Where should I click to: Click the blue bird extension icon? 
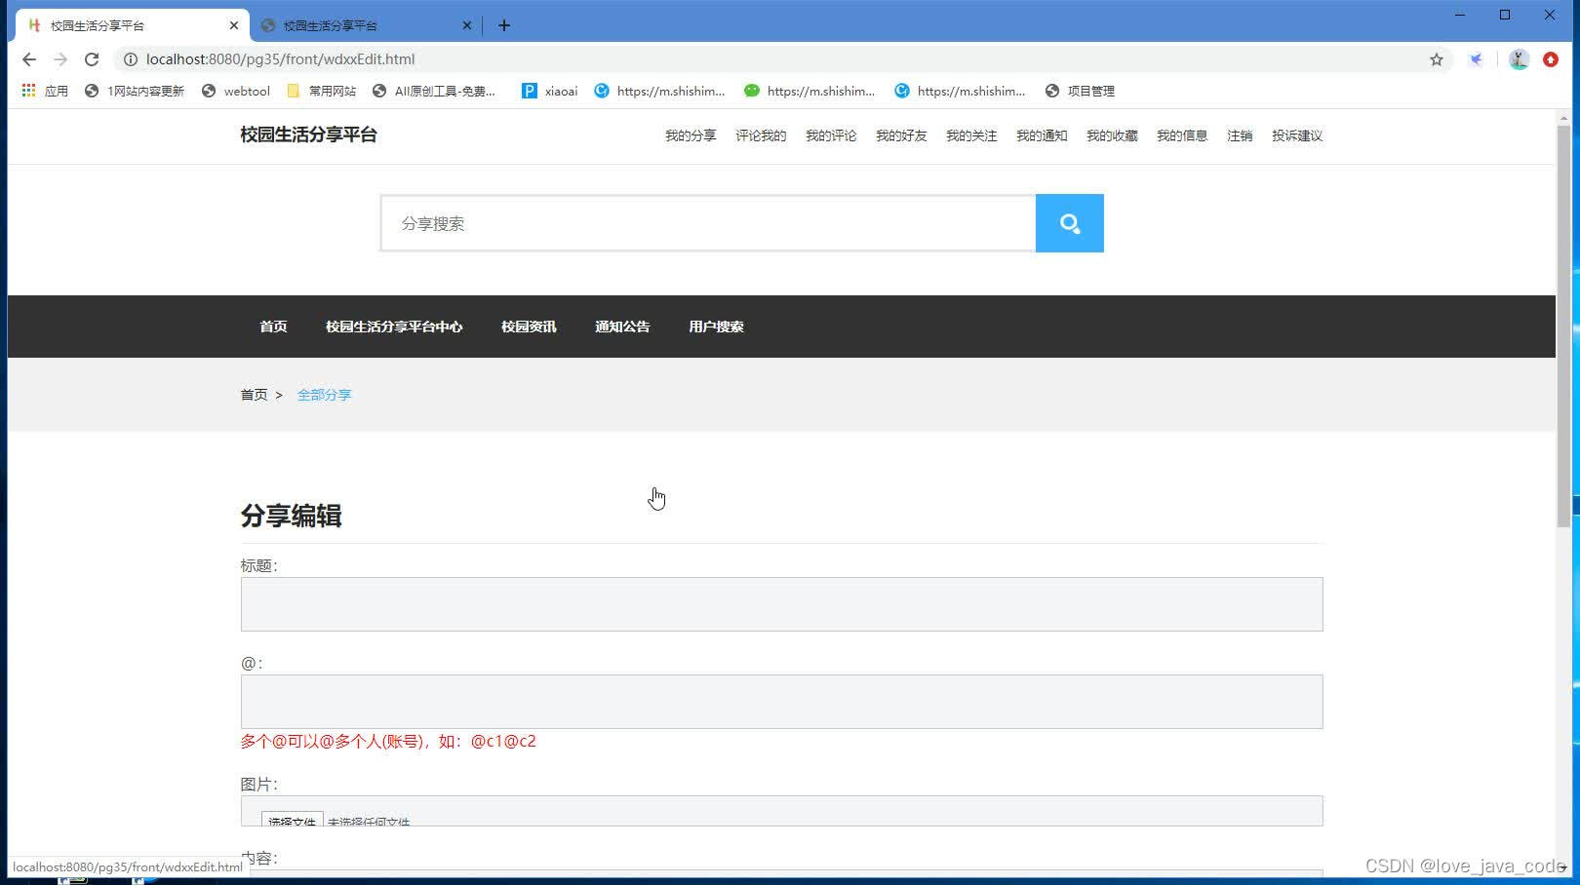(x=1477, y=59)
